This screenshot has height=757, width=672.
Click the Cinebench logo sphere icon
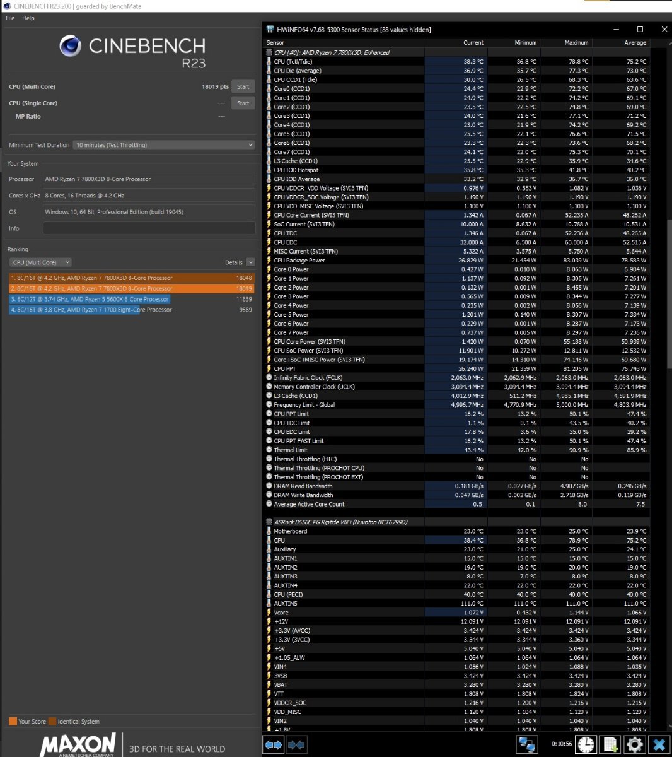[x=70, y=46]
